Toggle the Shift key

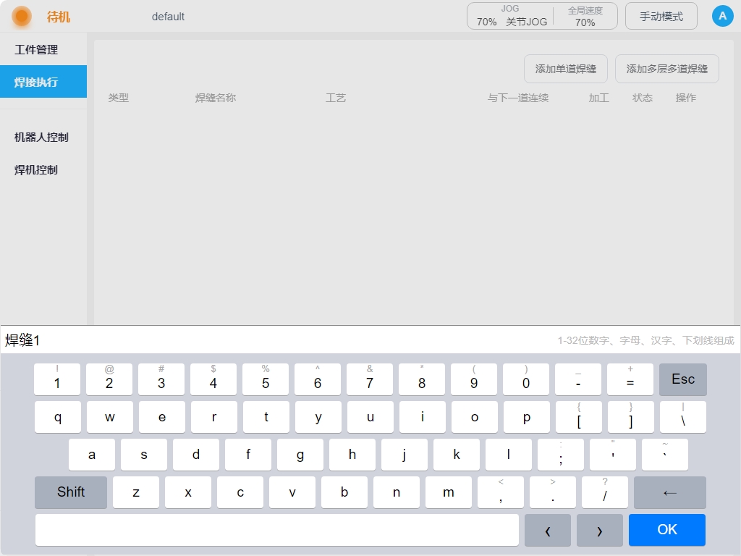[x=71, y=492]
